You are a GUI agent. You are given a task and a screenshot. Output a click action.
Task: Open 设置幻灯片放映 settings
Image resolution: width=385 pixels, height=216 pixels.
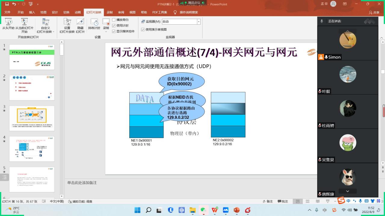[67, 22]
